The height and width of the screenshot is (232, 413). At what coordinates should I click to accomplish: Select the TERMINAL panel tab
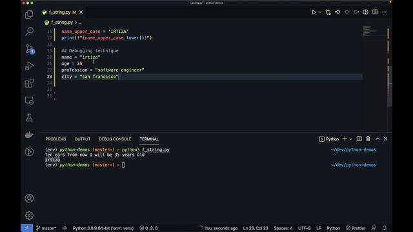[149, 139]
